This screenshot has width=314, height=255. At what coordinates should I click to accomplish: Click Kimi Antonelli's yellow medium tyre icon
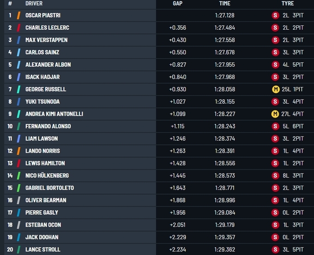275,114
